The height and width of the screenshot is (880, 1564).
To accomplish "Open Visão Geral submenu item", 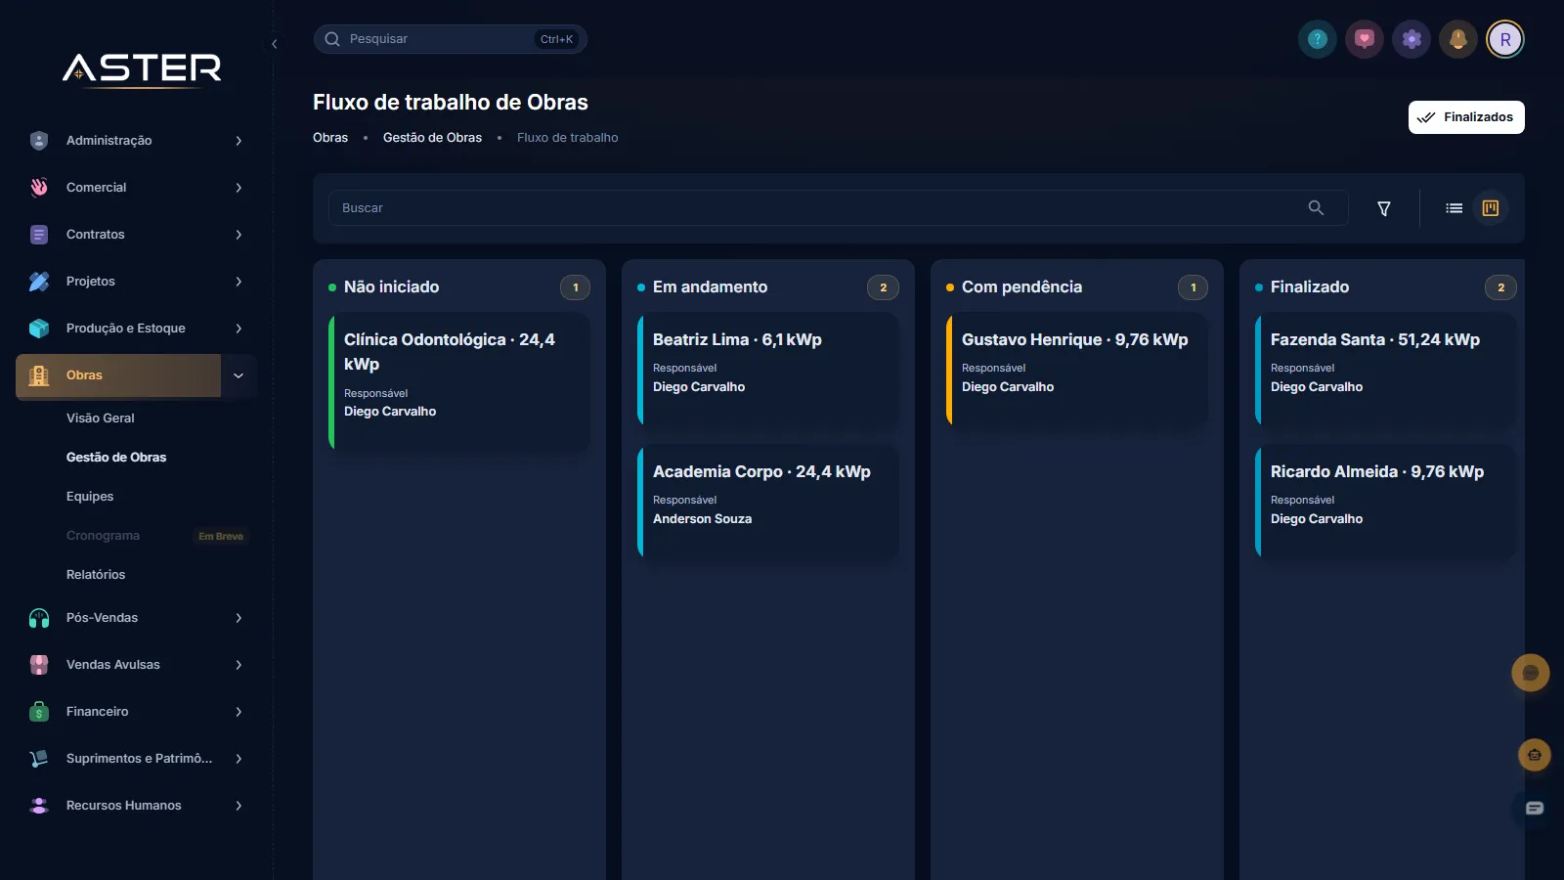I will coord(101,418).
